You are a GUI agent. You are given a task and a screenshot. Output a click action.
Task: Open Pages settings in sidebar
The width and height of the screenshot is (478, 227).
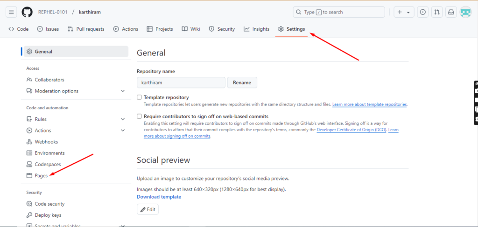click(x=41, y=176)
